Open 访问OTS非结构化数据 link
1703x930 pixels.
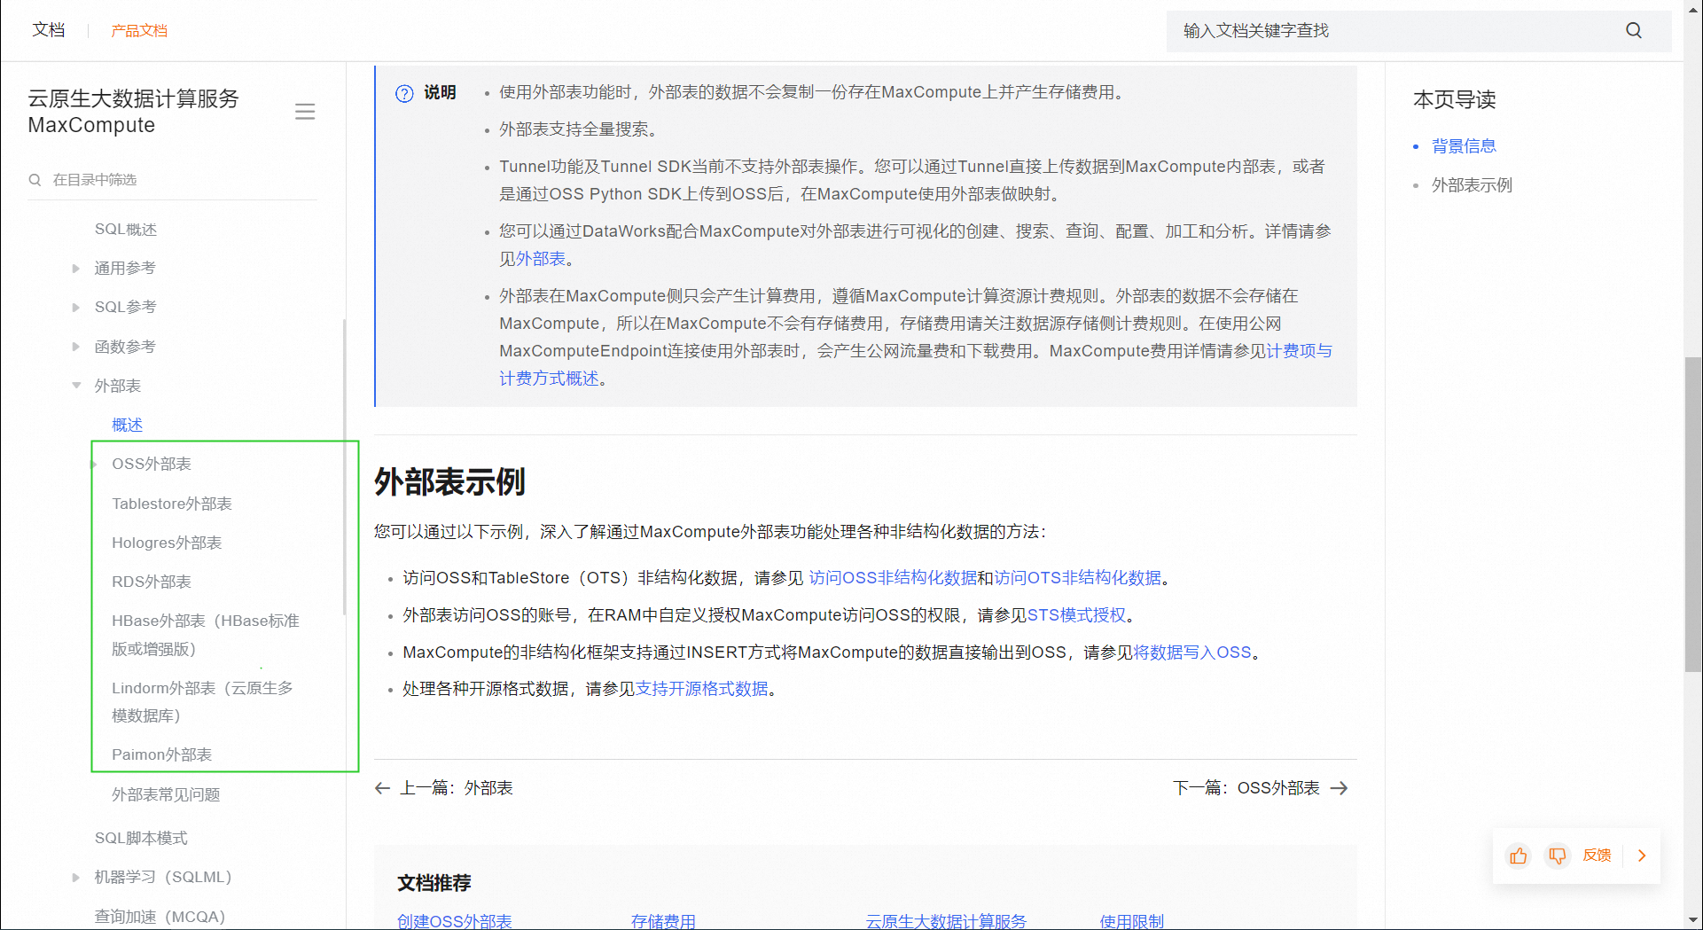1077,578
